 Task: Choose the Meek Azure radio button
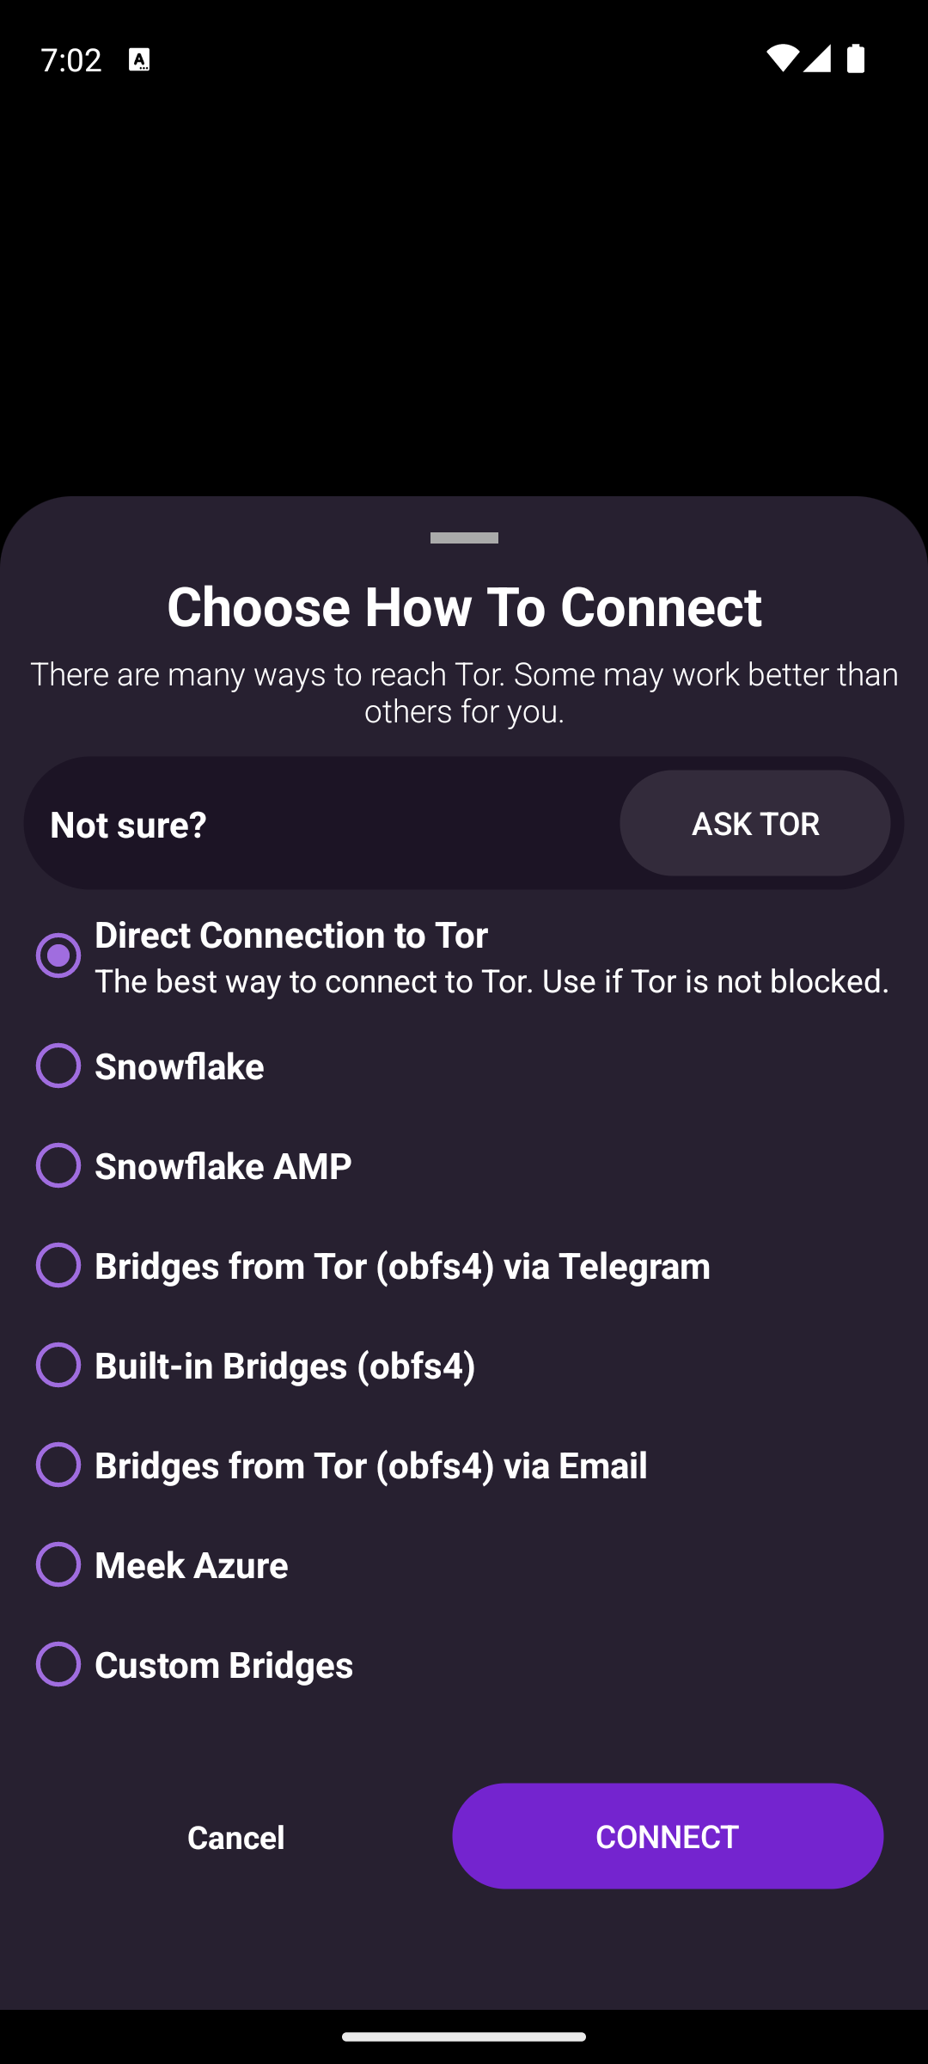pos(58,1564)
